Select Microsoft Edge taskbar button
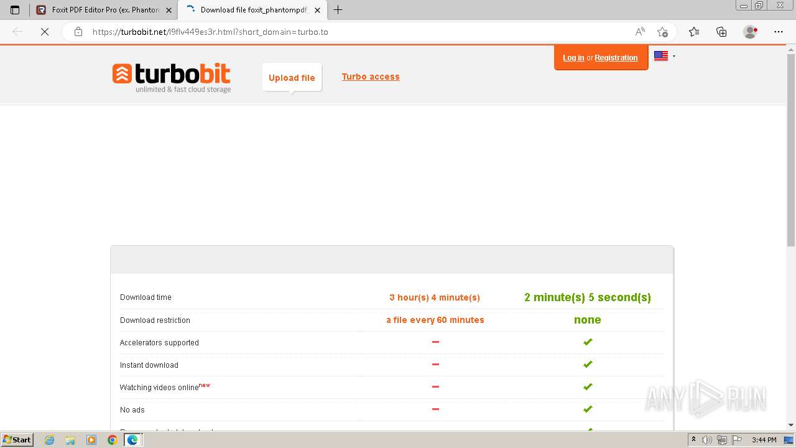Viewport: 796px width, 448px height. coord(132,440)
